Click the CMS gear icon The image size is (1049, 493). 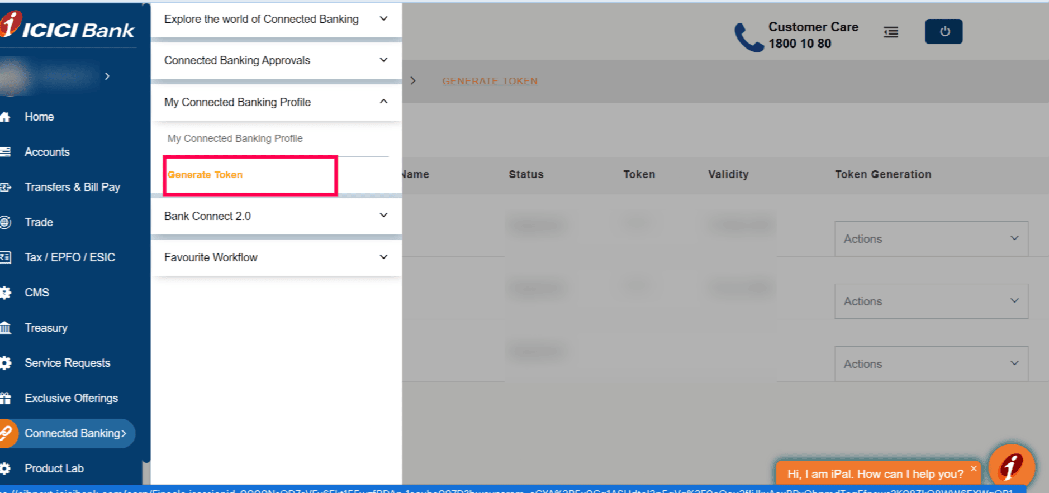5,293
